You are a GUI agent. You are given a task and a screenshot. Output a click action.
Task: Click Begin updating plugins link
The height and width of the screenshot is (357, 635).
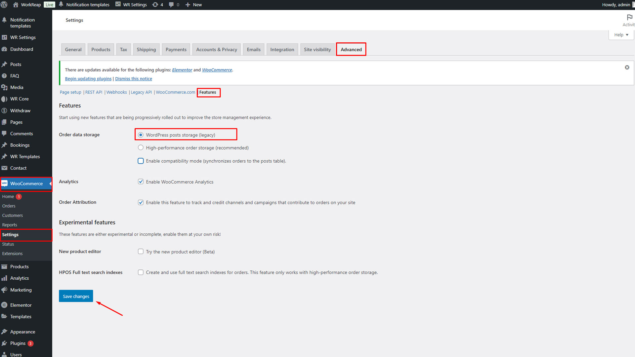(x=88, y=79)
